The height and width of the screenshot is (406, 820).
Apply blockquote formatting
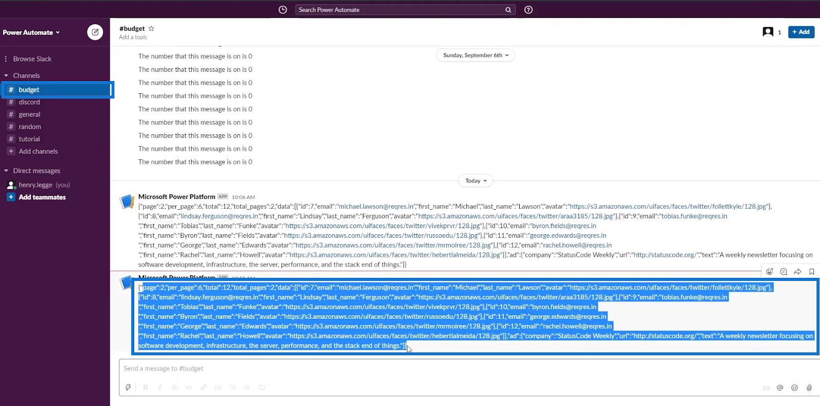tap(247, 388)
